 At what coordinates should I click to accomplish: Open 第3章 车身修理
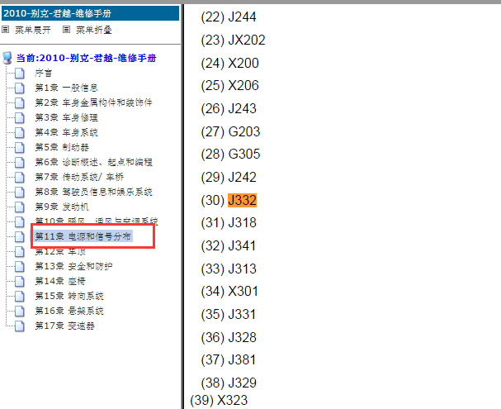[66, 117]
